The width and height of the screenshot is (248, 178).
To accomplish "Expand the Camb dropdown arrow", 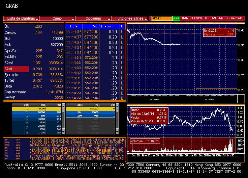I will [73, 20].
